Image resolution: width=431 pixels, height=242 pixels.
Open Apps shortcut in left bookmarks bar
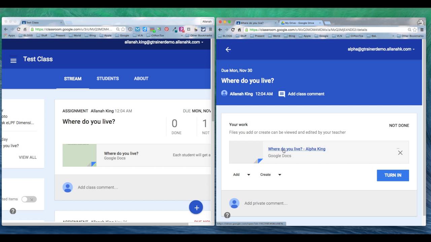point(9,36)
